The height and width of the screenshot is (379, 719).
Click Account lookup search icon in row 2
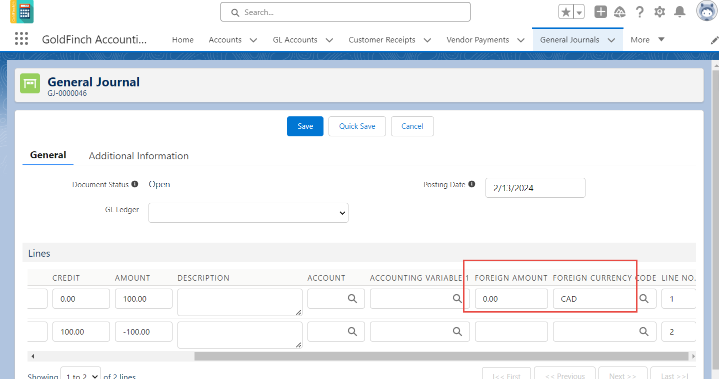[x=352, y=331]
